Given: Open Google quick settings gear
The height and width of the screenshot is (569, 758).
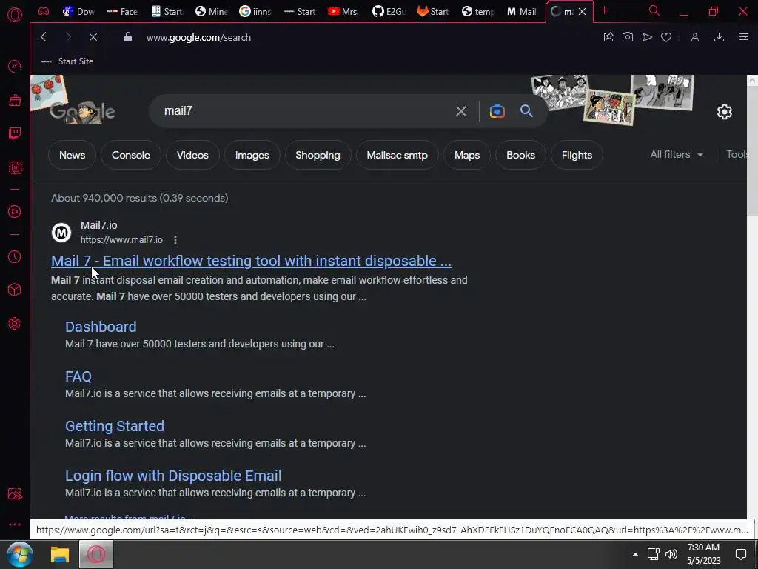Looking at the screenshot, I should coord(724,112).
